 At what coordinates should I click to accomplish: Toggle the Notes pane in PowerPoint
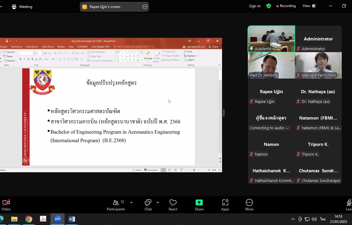[137, 170]
